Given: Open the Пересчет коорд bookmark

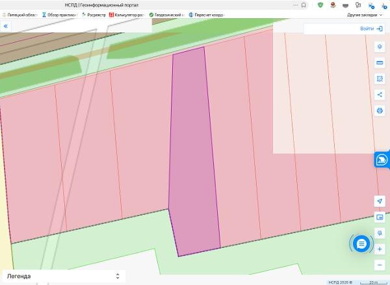Looking at the screenshot, I should (207, 15).
